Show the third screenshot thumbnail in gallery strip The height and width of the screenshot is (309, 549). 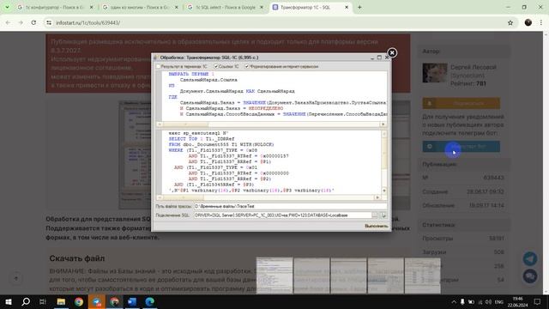[x=349, y=276]
